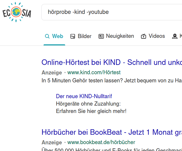The width and height of the screenshot is (182, 151).
Task: Open the Online-Hörtest bei KIND result
Action: click(x=112, y=62)
